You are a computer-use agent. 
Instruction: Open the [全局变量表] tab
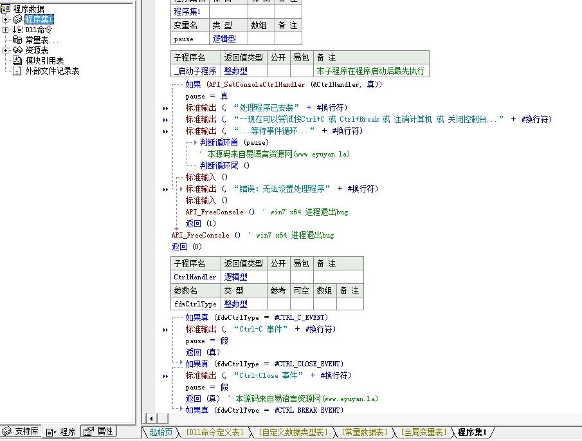[424, 432]
